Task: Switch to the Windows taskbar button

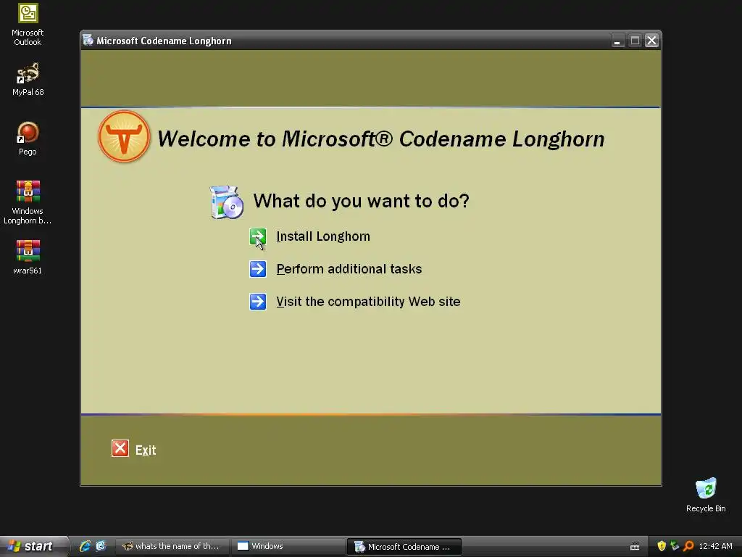Action: pos(288,546)
